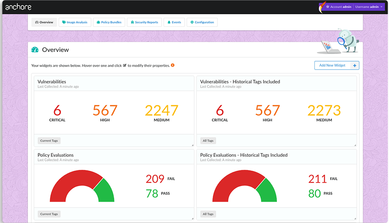This screenshot has height=223, width=389.
Task: Click the anchore logo
Action: 18,7
